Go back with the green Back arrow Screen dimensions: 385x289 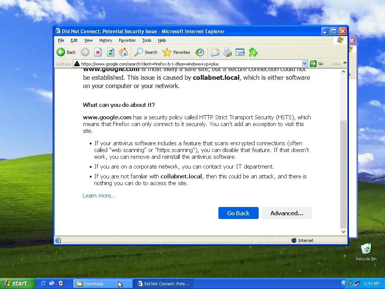(66, 52)
